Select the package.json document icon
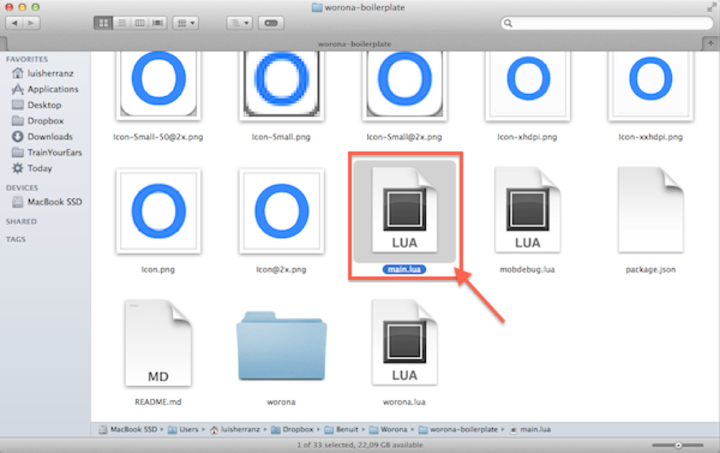Image resolution: width=720 pixels, height=453 pixels. tap(650, 211)
